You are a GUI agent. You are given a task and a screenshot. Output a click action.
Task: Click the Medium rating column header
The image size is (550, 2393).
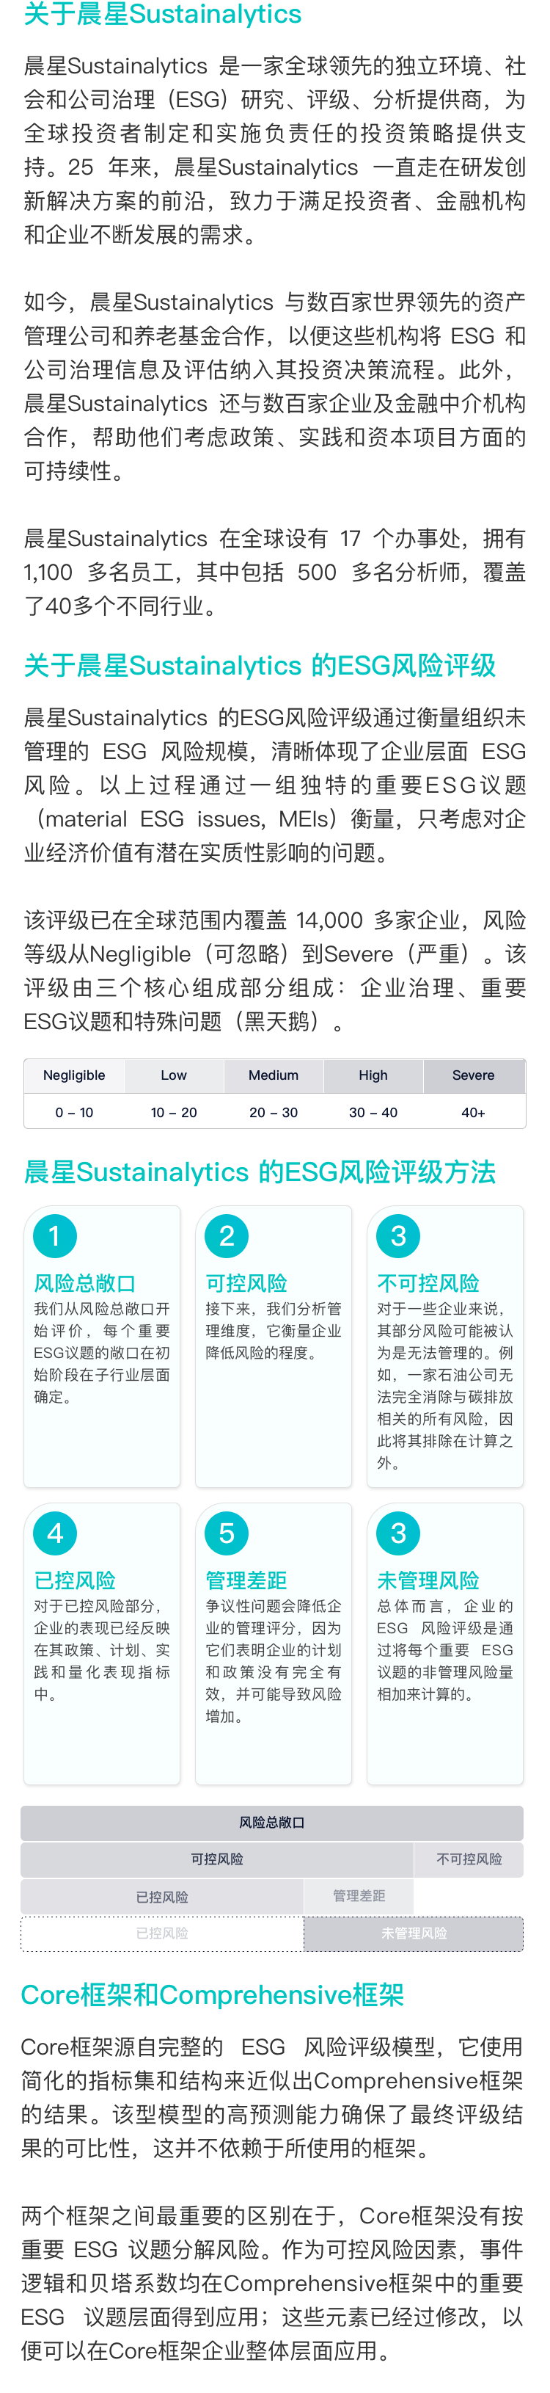pos(274,1075)
